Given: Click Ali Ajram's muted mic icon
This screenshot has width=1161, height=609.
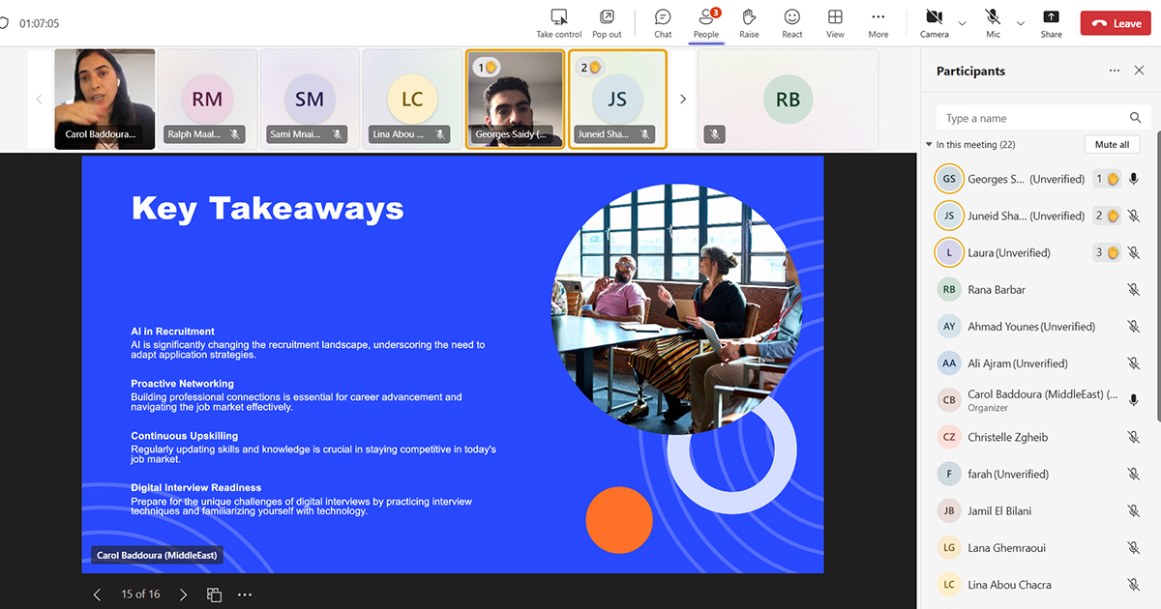Looking at the screenshot, I should (1134, 363).
